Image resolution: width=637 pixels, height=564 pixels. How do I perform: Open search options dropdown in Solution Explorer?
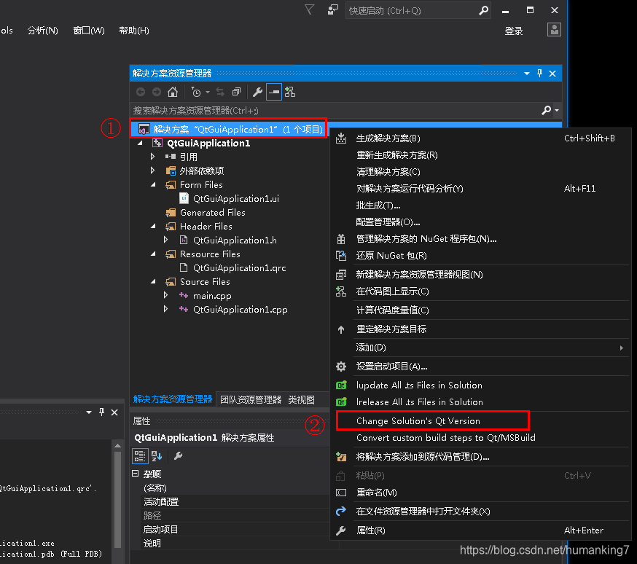(557, 111)
